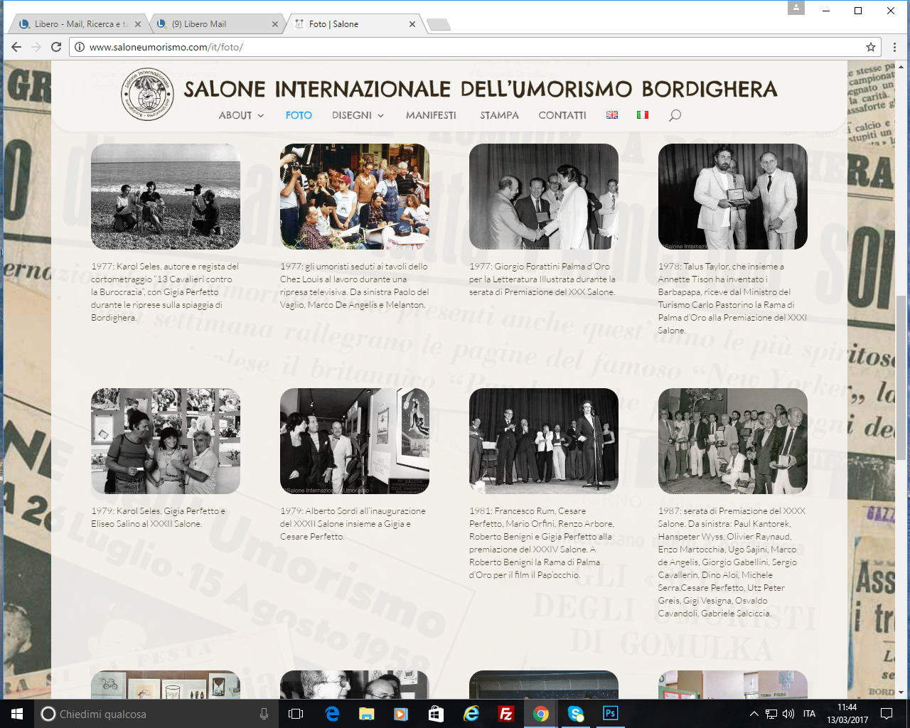The image size is (910, 728).
Task: Expand the ABOUT menu dropdown
Action: [x=241, y=115]
